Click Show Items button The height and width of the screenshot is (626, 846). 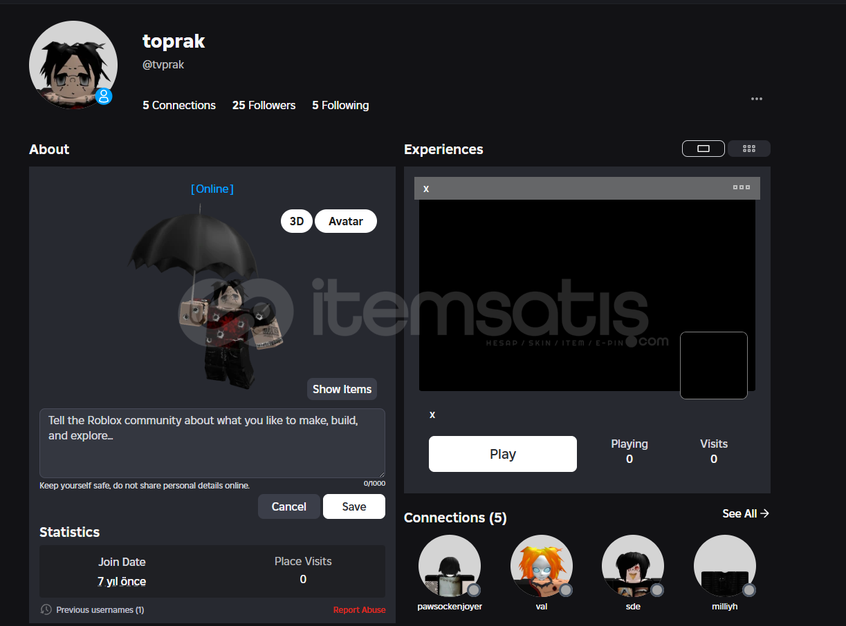[x=342, y=389]
